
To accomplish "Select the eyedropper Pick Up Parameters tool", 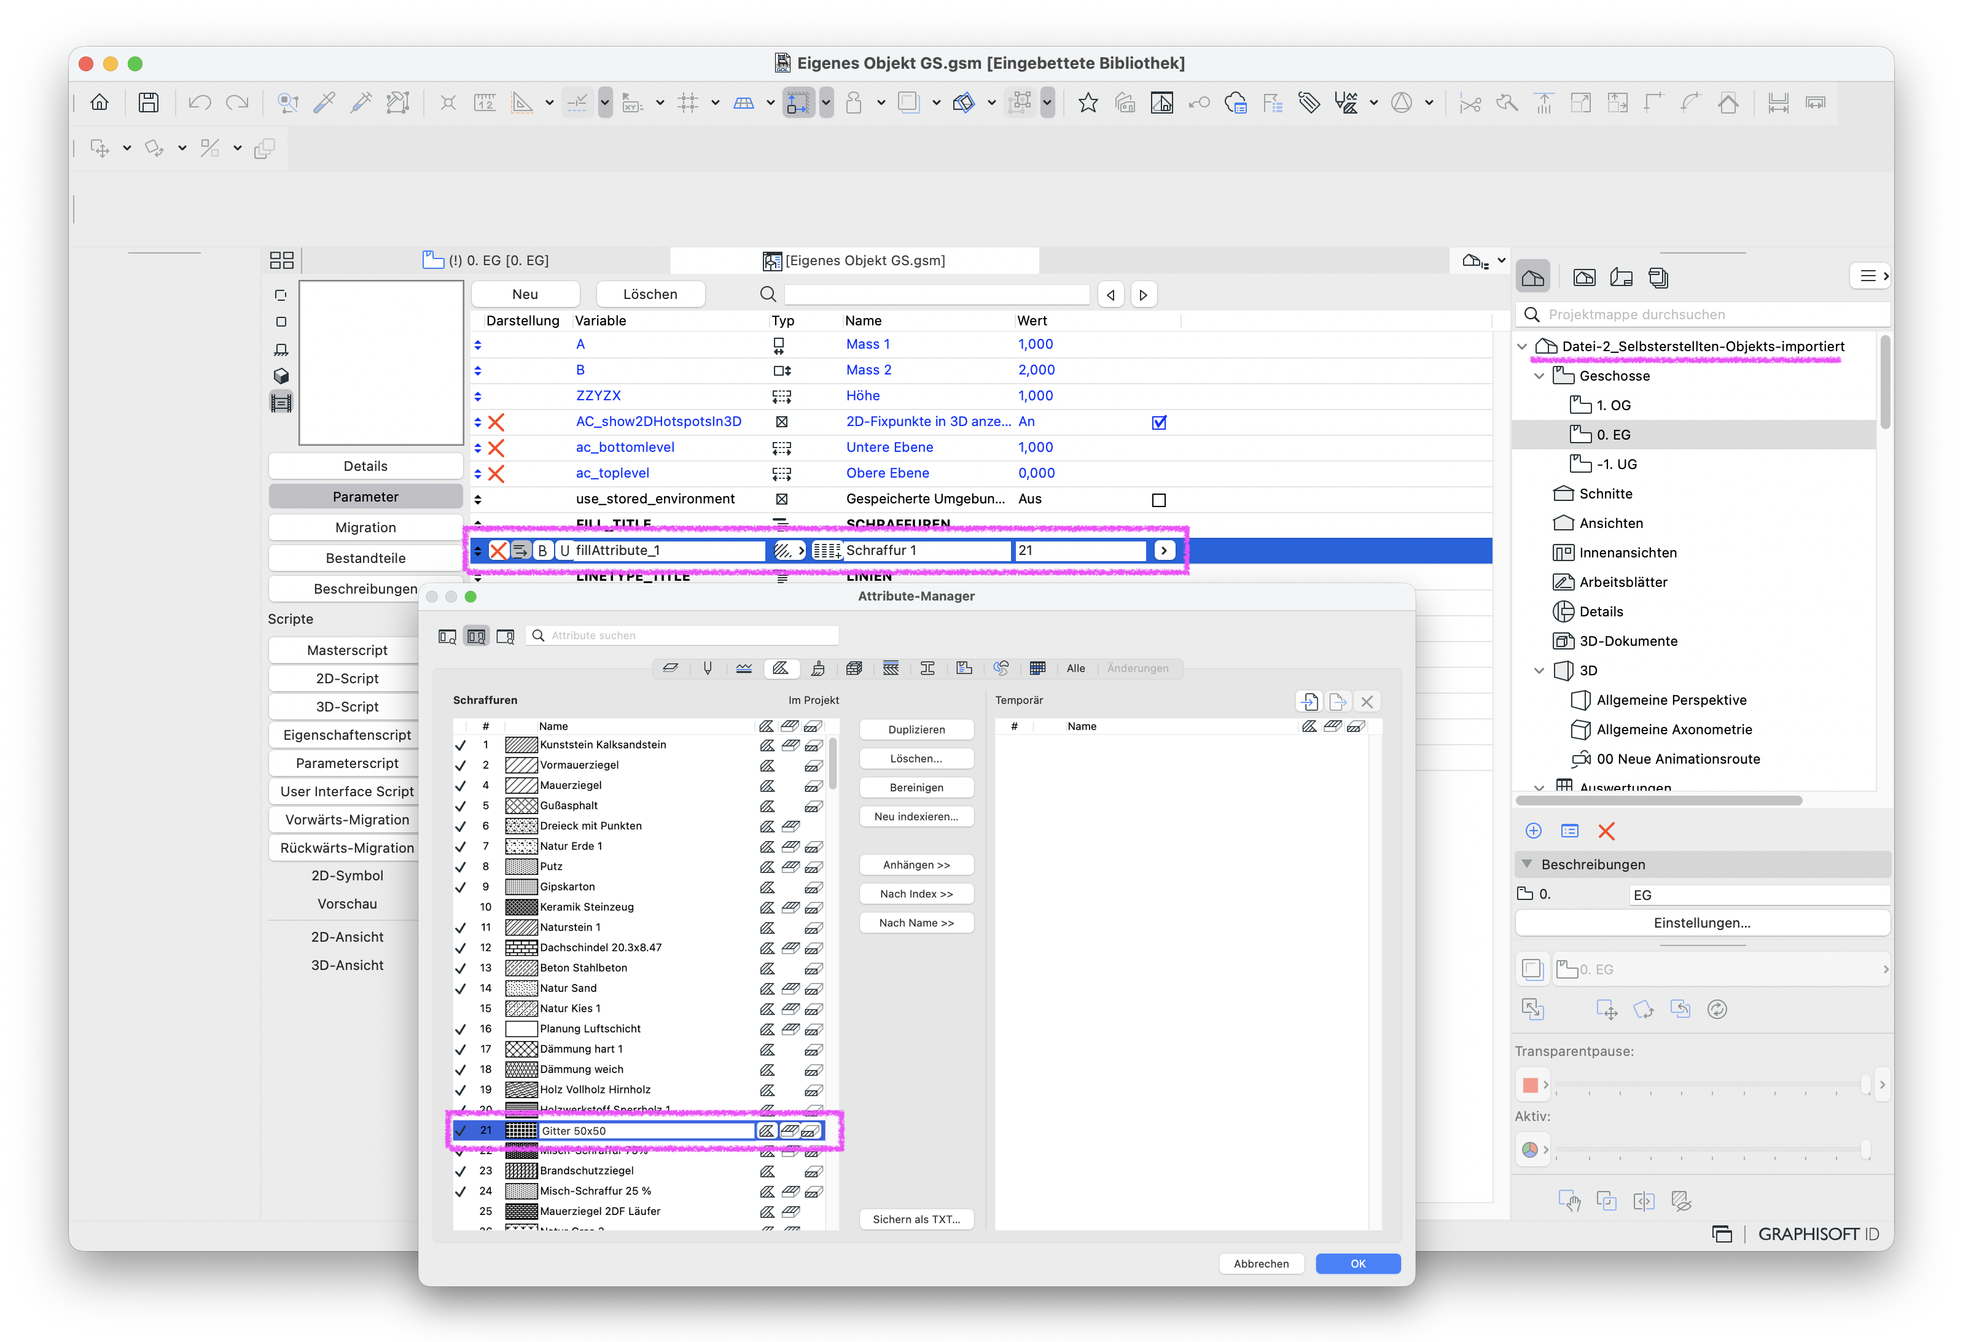I will tap(324, 103).
